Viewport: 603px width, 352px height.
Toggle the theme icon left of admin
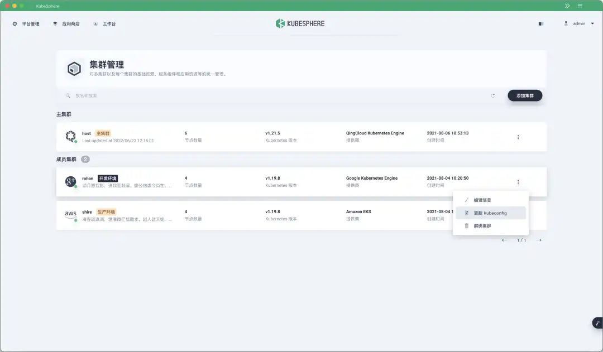[541, 24]
